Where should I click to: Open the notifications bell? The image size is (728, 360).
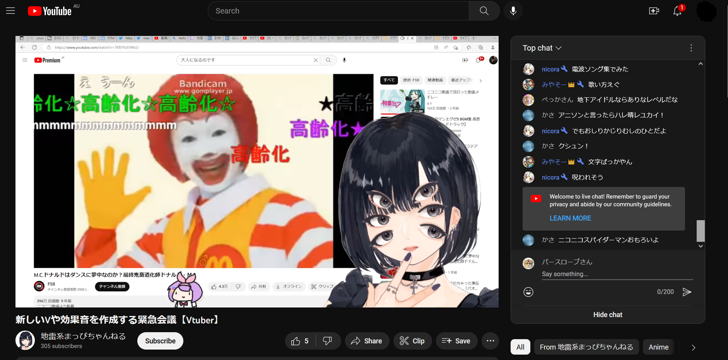pyautogui.click(x=677, y=11)
